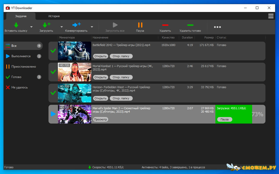Open the hamburger main menu
This screenshot has width=279, height=174.
pyautogui.click(x=271, y=16)
